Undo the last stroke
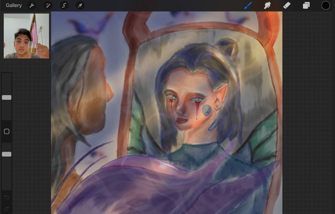Image resolution: width=335 pixels, height=214 pixels. (7, 197)
